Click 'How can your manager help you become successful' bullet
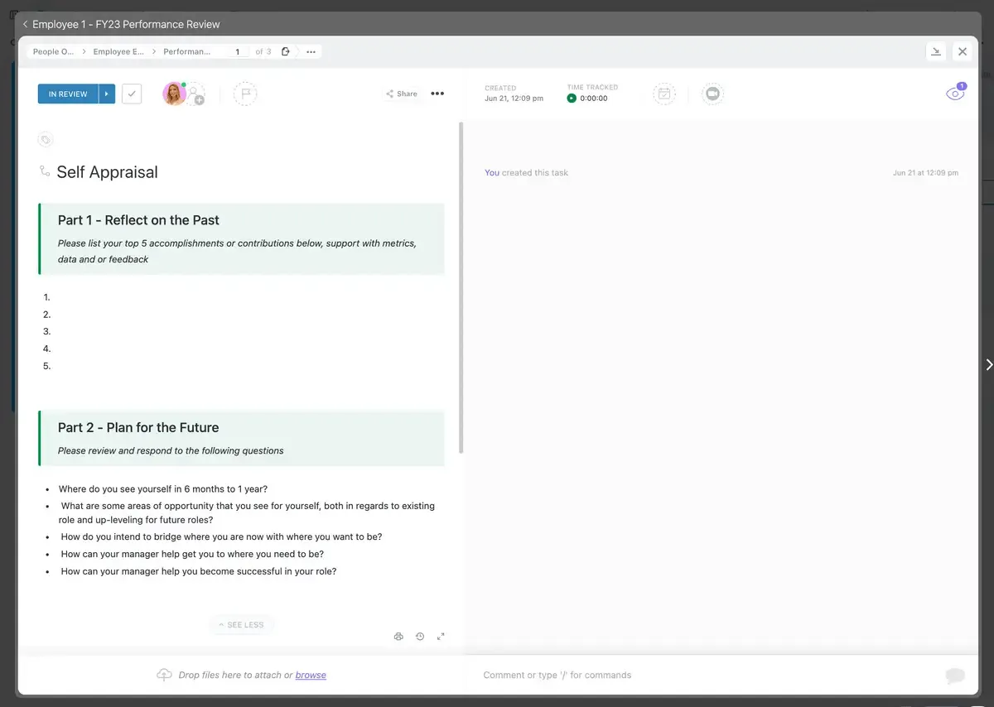Viewport: 994px width, 707px height. click(199, 571)
